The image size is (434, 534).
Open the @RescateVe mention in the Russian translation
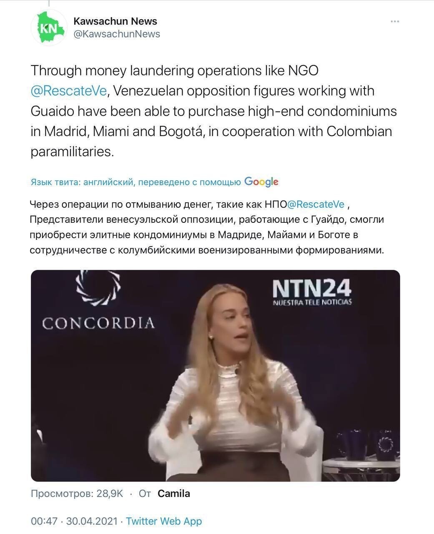(x=316, y=204)
